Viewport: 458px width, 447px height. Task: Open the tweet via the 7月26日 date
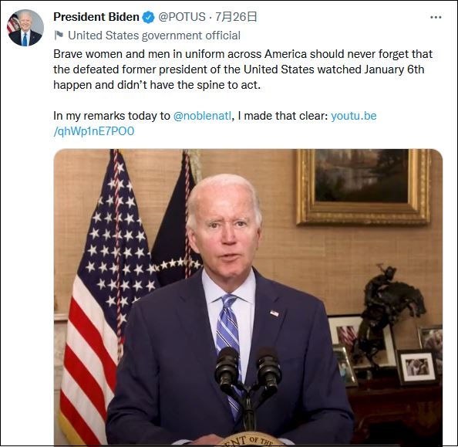tap(236, 17)
